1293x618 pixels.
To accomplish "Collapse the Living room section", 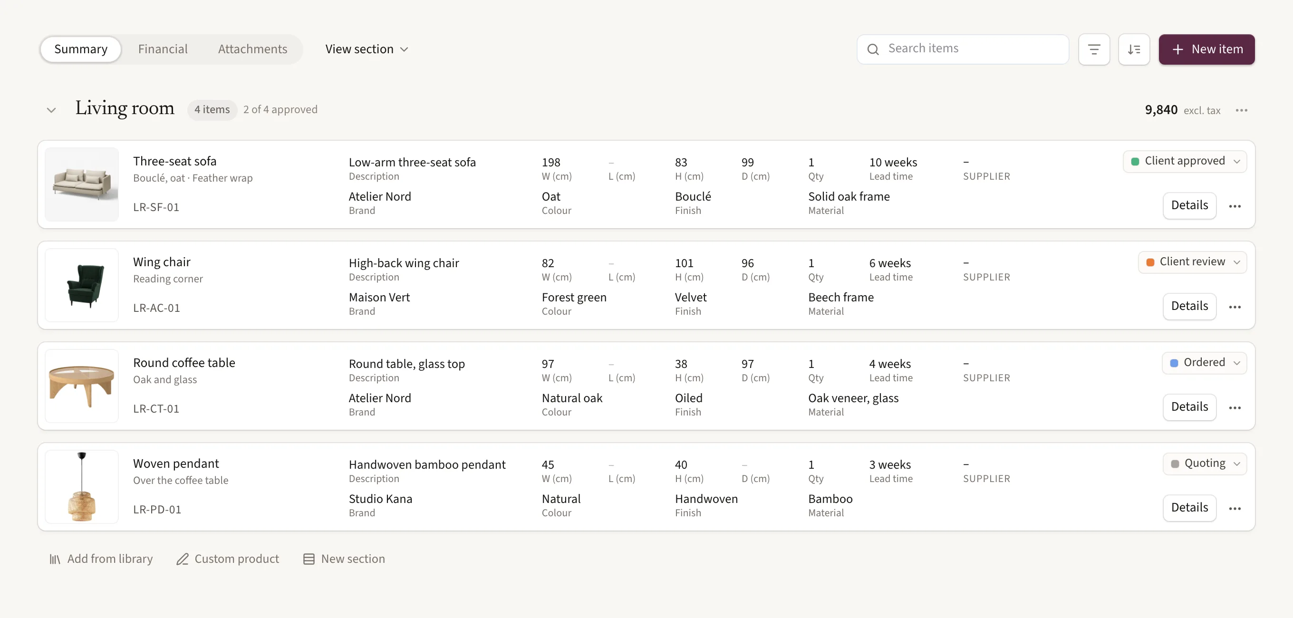I will coord(51,110).
